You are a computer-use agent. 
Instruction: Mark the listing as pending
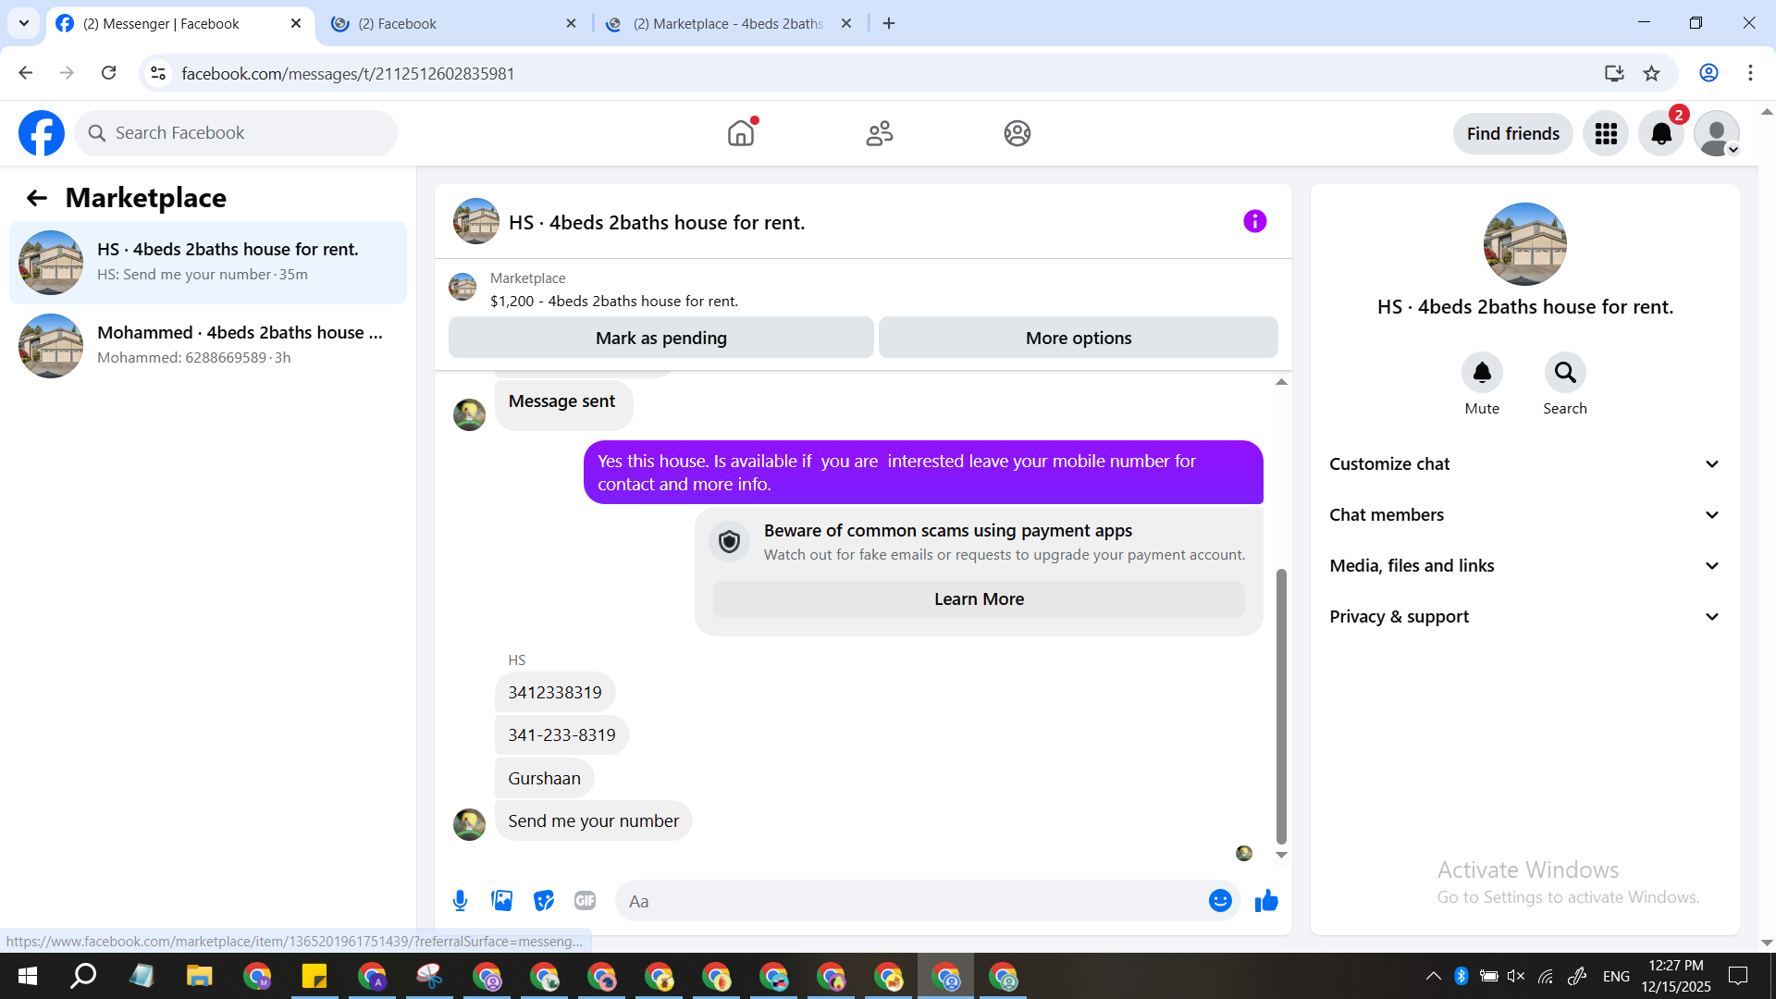coord(660,338)
